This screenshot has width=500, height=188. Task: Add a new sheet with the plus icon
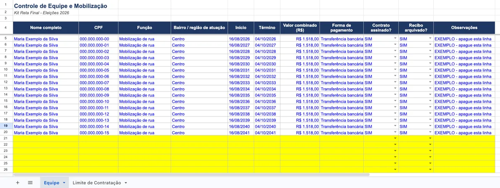tap(17, 183)
